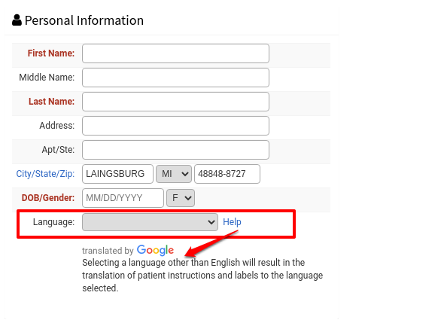Select the Apt/Ste input box
This screenshot has height=323, width=444.
click(175, 150)
